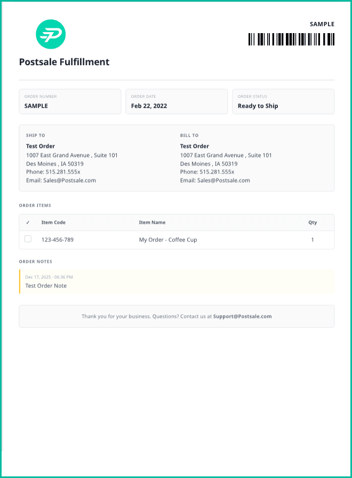Click the note timestamp Dec 17, 2025
Screen dimensions: 352x478
49,277
